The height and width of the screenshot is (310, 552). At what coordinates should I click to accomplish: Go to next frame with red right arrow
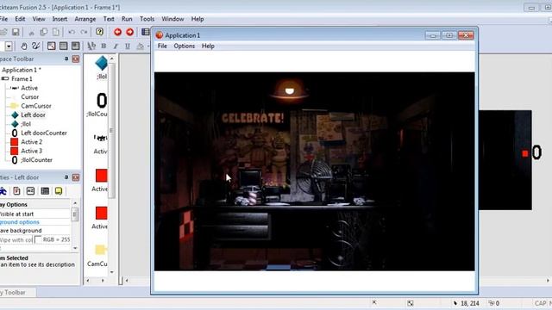(x=130, y=32)
